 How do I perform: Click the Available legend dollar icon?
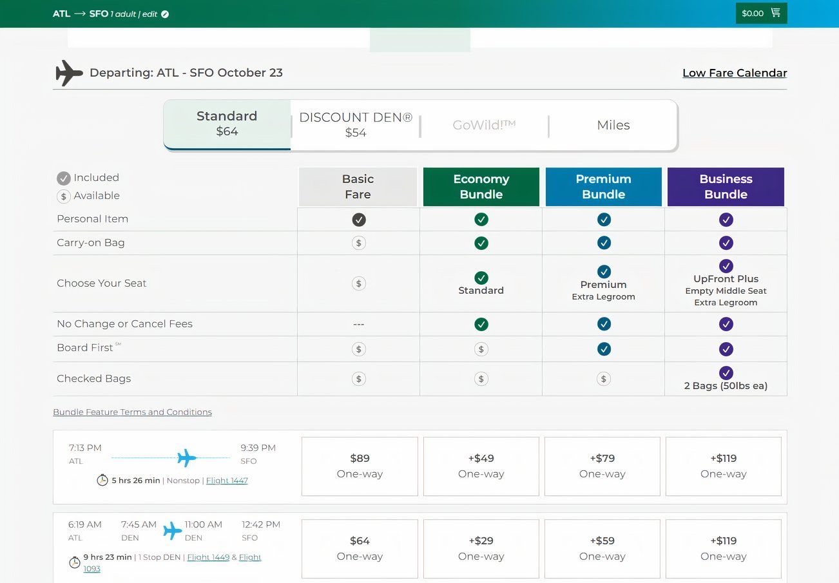click(x=63, y=196)
